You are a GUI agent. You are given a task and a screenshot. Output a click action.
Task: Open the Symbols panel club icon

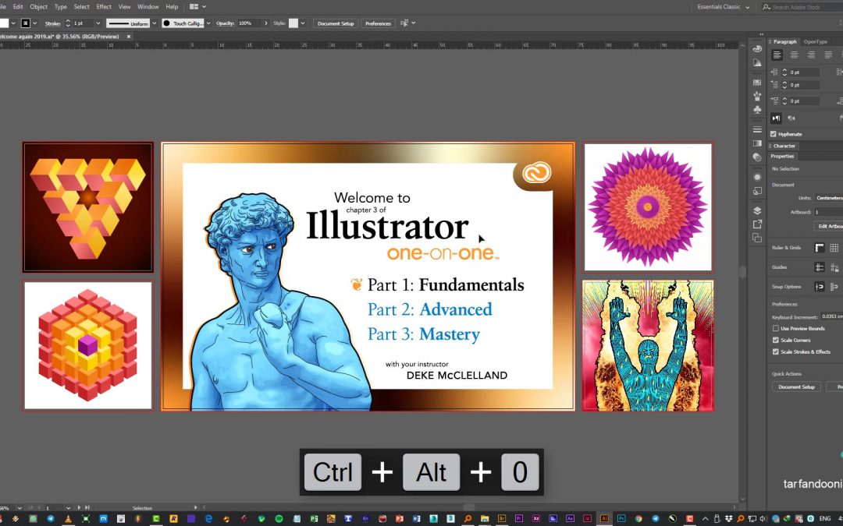(x=757, y=110)
